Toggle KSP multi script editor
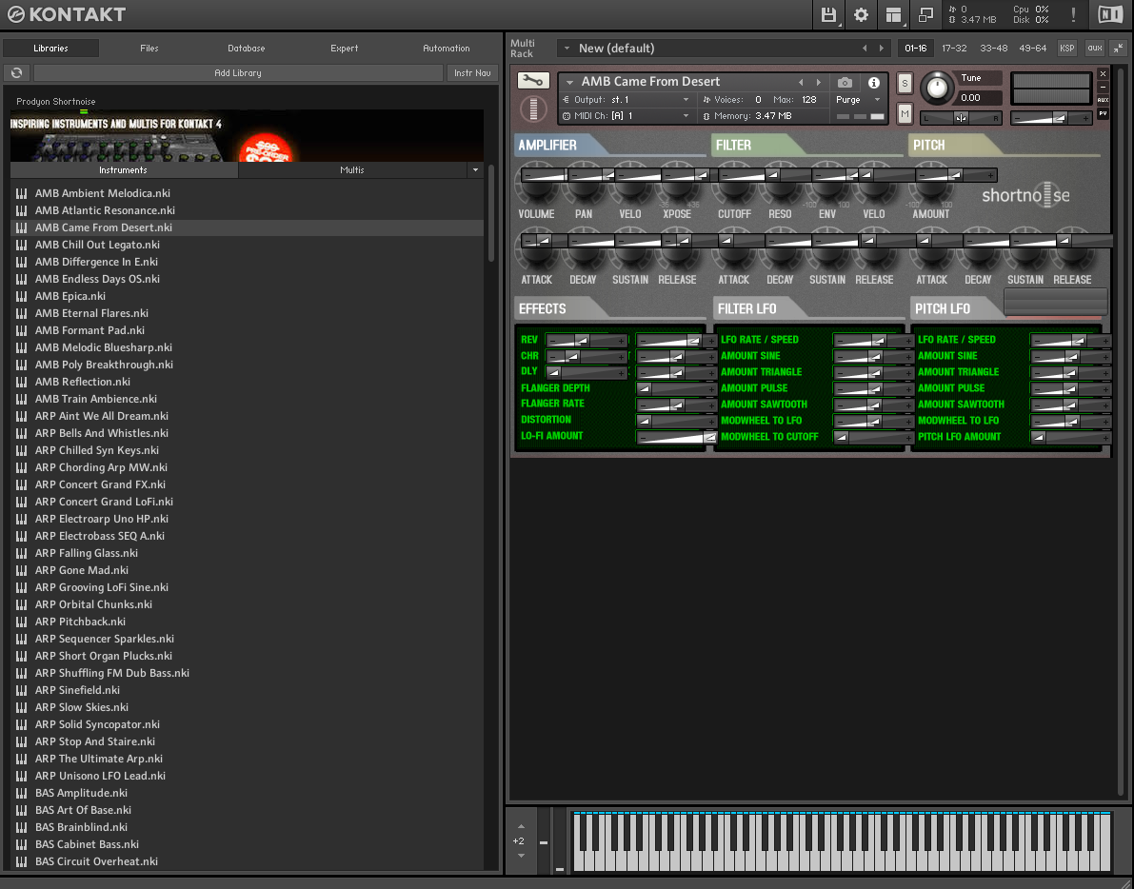The height and width of the screenshot is (889, 1134). [1066, 49]
